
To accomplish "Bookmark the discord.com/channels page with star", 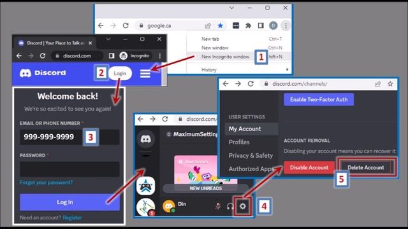I will (x=390, y=83).
